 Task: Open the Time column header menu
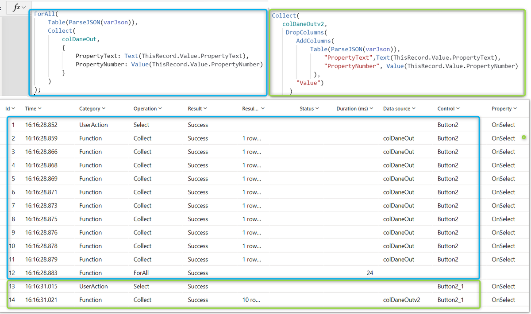pos(34,108)
